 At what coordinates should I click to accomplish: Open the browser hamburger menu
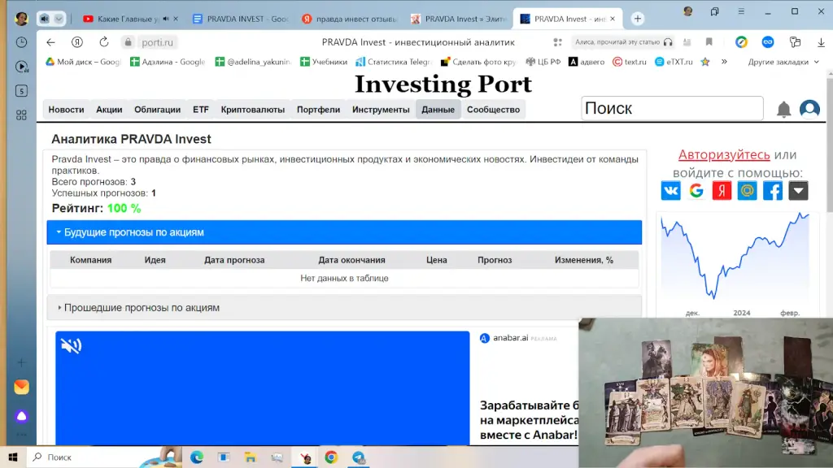(741, 11)
